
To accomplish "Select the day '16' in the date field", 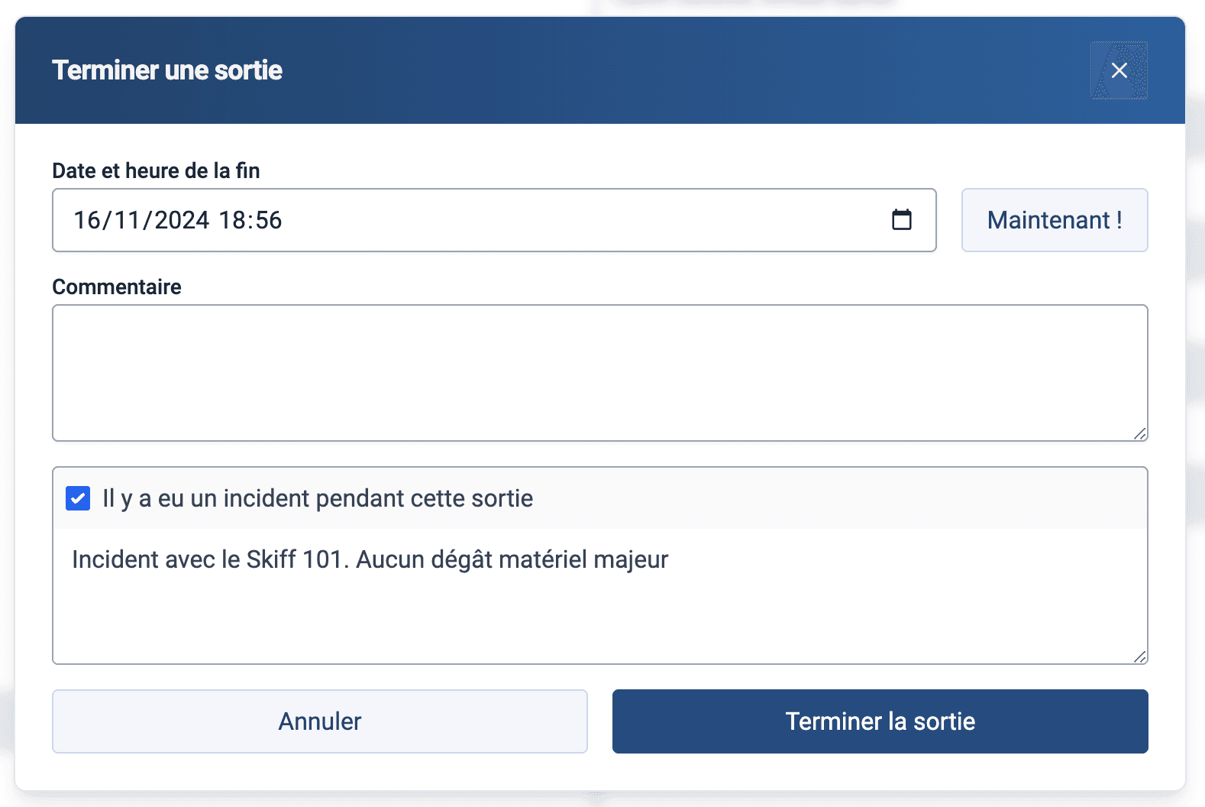I will 87,220.
